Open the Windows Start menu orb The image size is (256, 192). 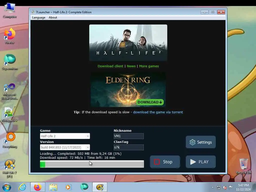pyautogui.click(x=7, y=187)
